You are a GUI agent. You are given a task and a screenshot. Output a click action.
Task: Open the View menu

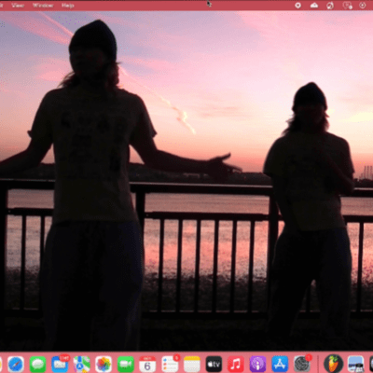[18, 6]
